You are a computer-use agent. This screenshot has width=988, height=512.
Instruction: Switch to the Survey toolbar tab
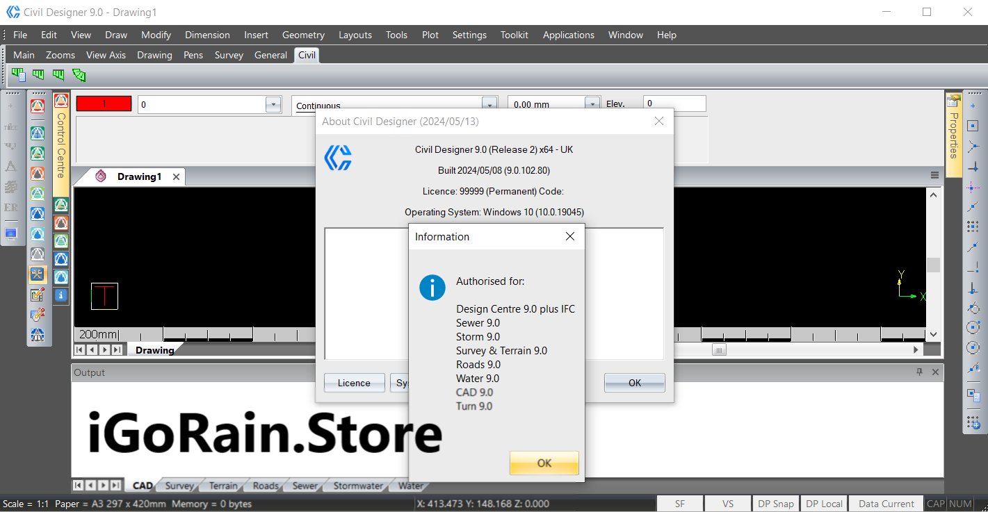[x=229, y=55]
